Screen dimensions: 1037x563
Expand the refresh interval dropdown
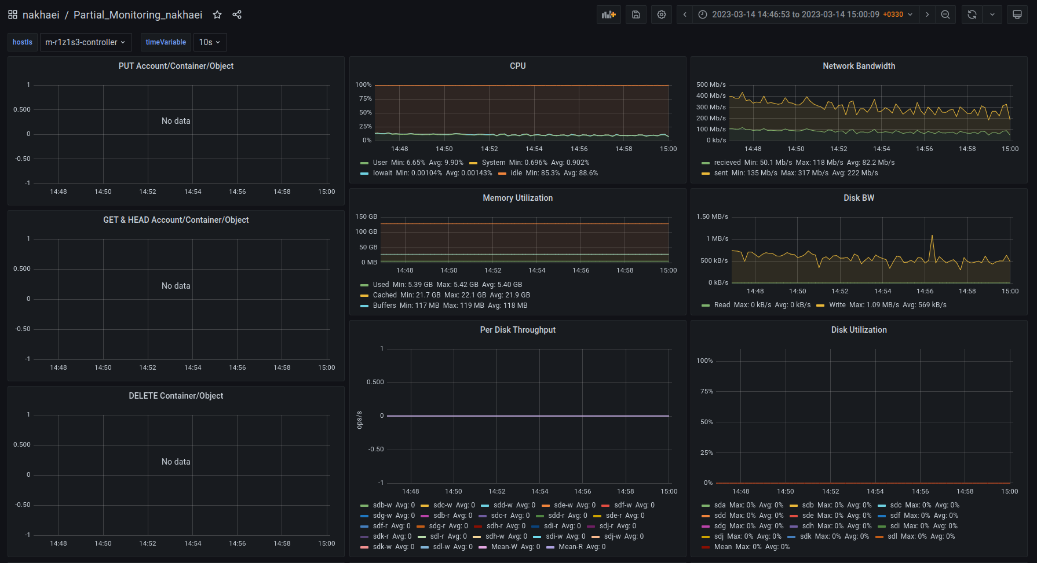click(x=992, y=14)
